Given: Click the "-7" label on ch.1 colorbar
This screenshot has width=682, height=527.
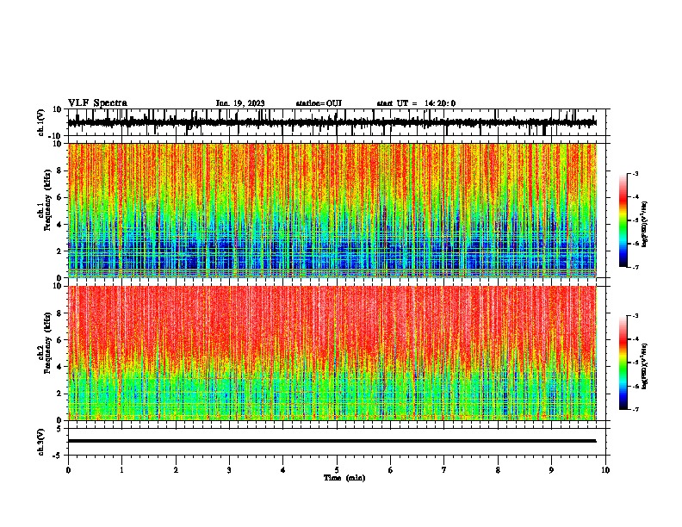Looking at the screenshot, I should pos(635,267).
